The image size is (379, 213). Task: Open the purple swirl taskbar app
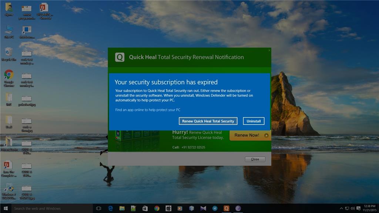pyautogui.click(x=238, y=208)
